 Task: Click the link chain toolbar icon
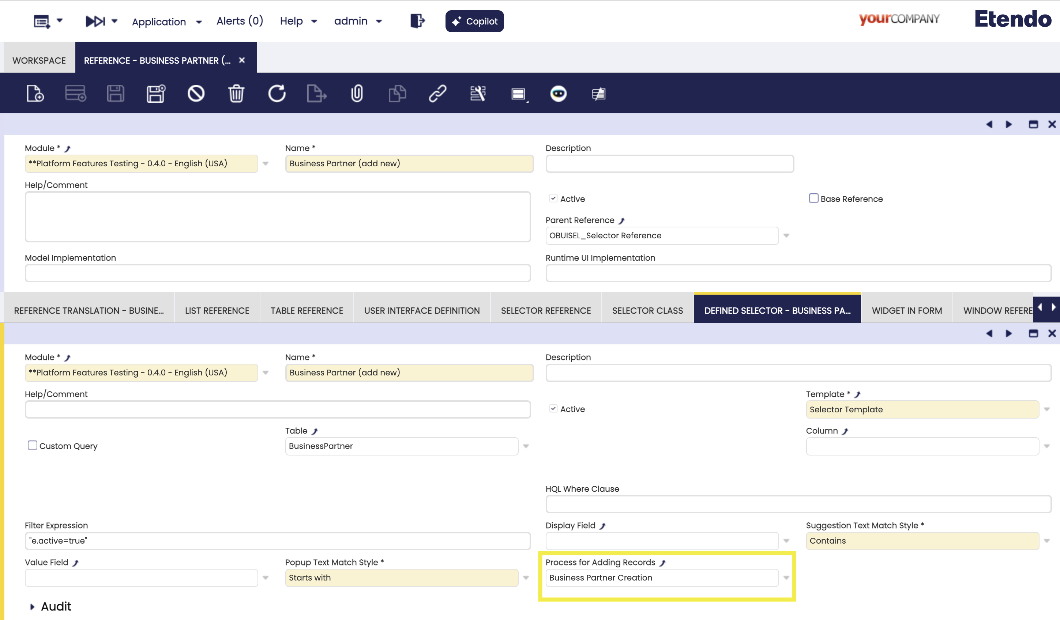(437, 93)
